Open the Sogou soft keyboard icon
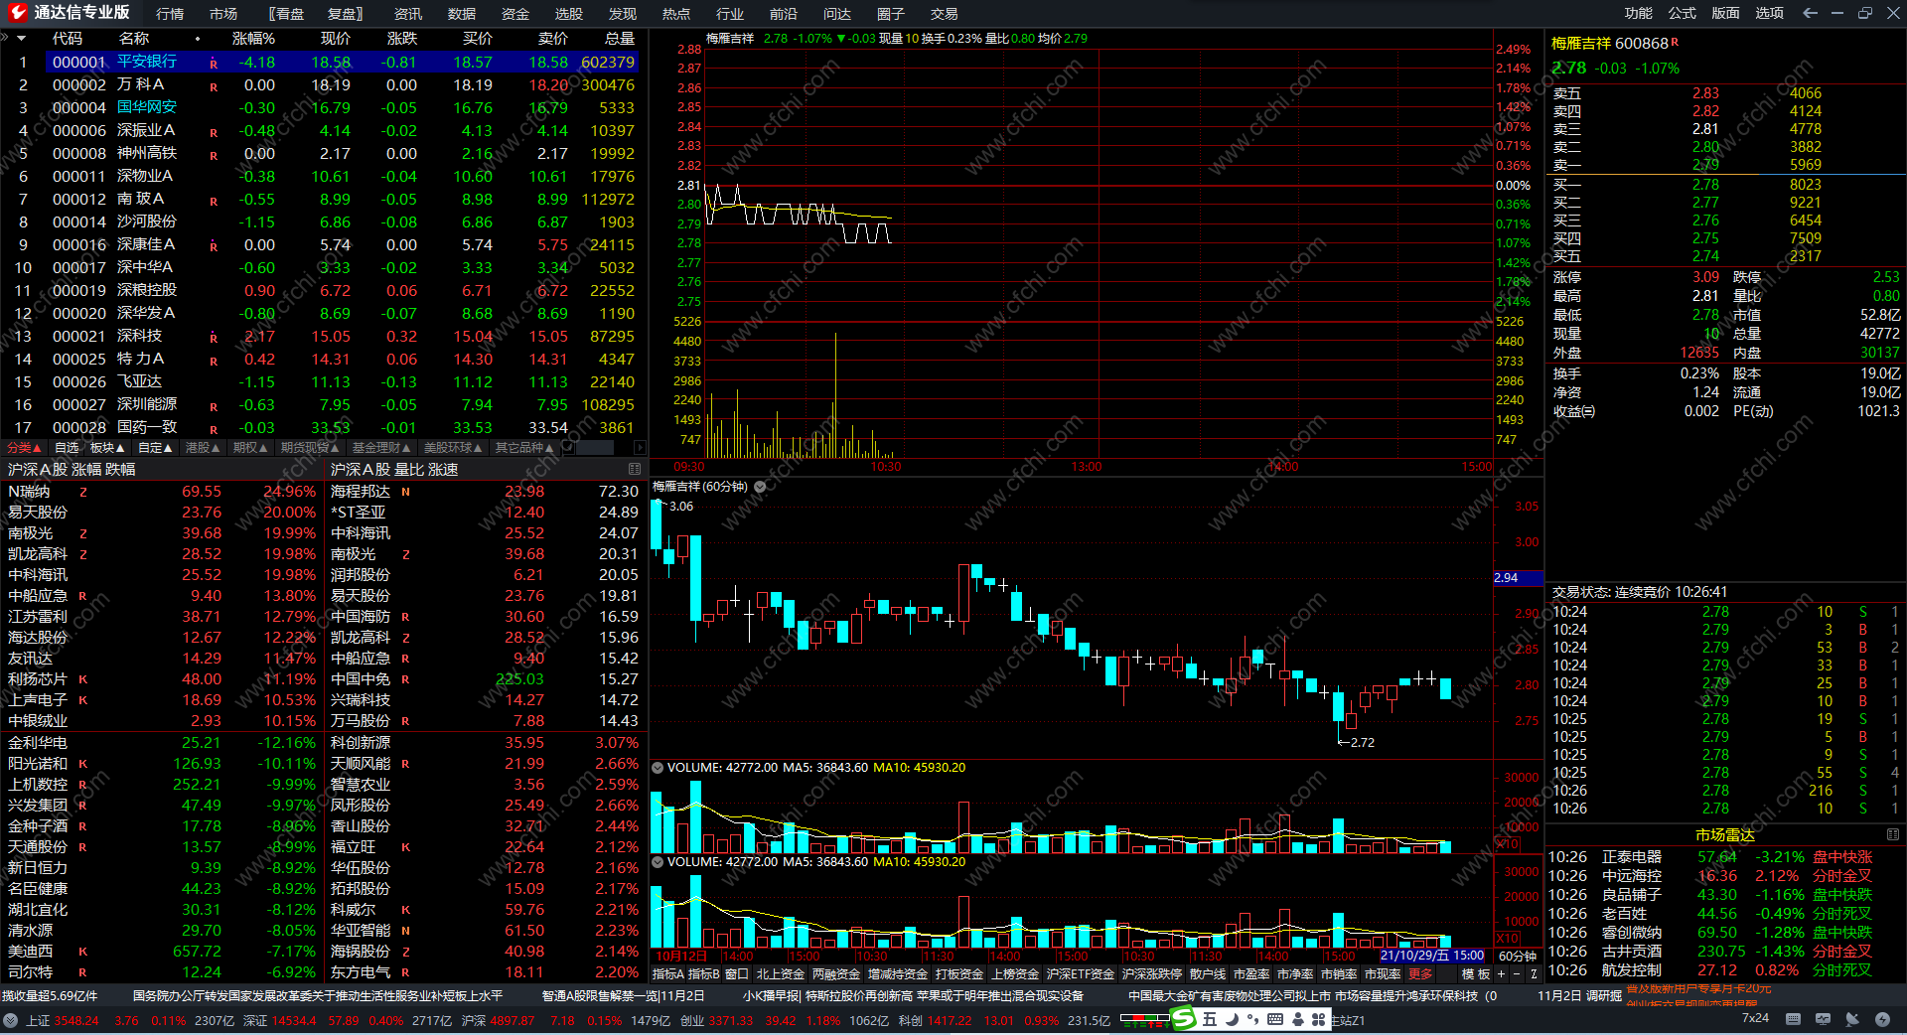The width and height of the screenshot is (1907, 1035). 1275,1019
